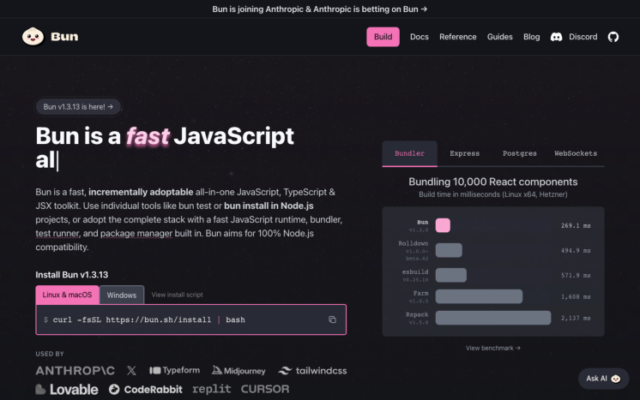Click the Anthropic logo under Used By
This screenshot has height=400, width=640.
coord(75,371)
